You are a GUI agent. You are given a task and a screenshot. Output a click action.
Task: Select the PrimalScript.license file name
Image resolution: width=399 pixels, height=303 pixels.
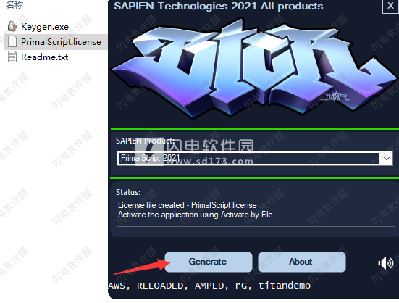(61, 42)
